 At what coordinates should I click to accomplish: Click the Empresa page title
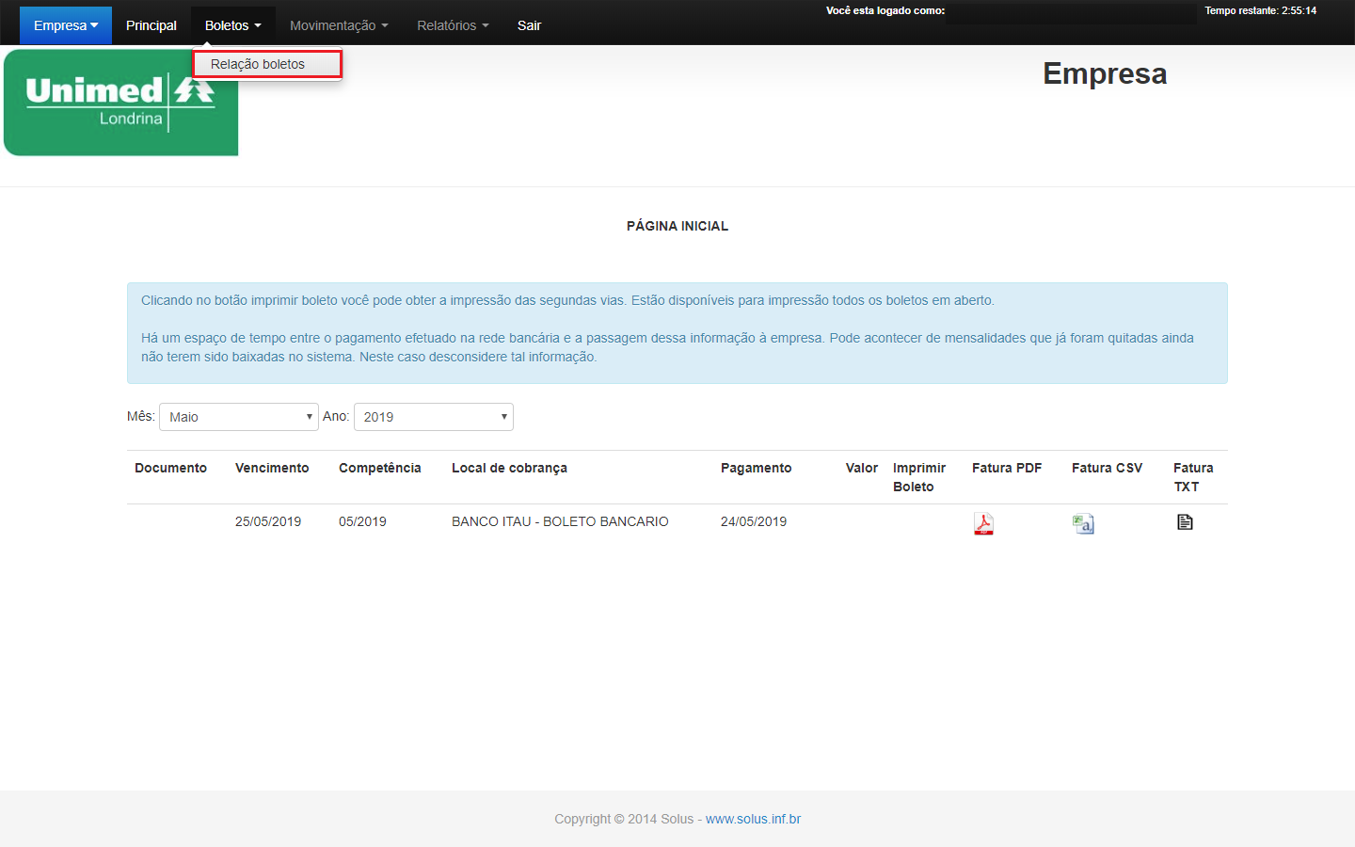point(1105,73)
